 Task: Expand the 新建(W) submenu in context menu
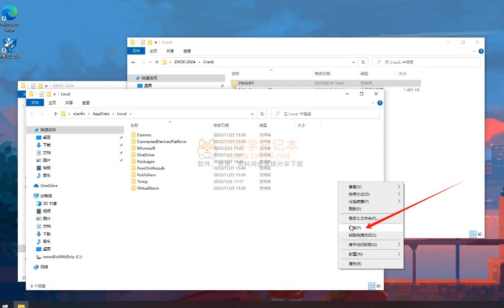pyautogui.click(x=370, y=254)
